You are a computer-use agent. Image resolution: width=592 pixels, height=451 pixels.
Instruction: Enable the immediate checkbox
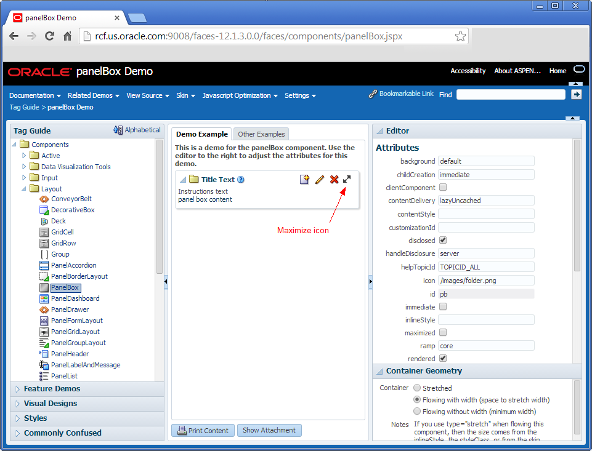444,306
